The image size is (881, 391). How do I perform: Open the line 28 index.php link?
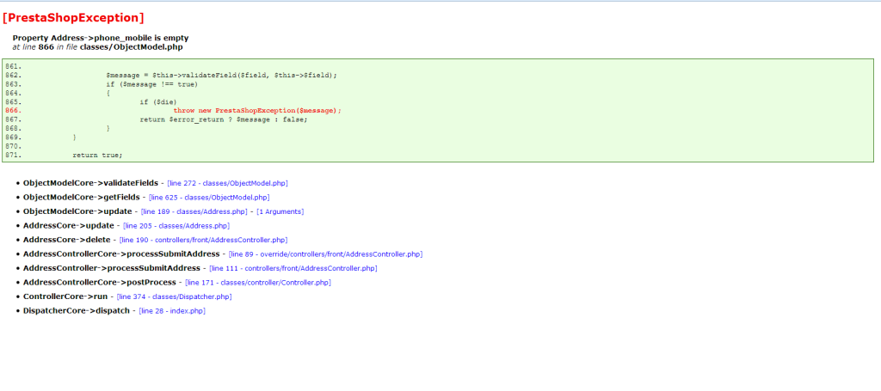(x=172, y=311)
